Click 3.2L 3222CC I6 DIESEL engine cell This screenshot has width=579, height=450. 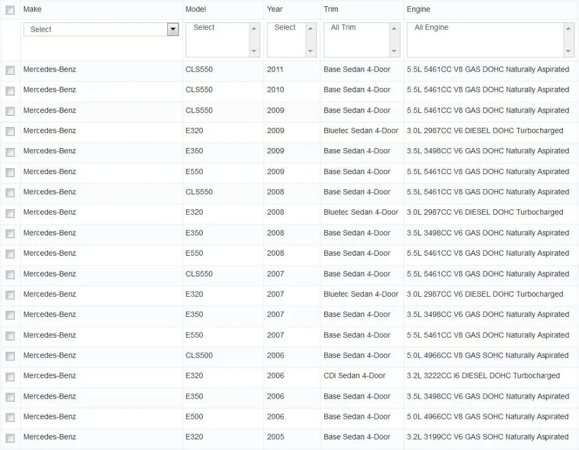(x=483, y=375)
